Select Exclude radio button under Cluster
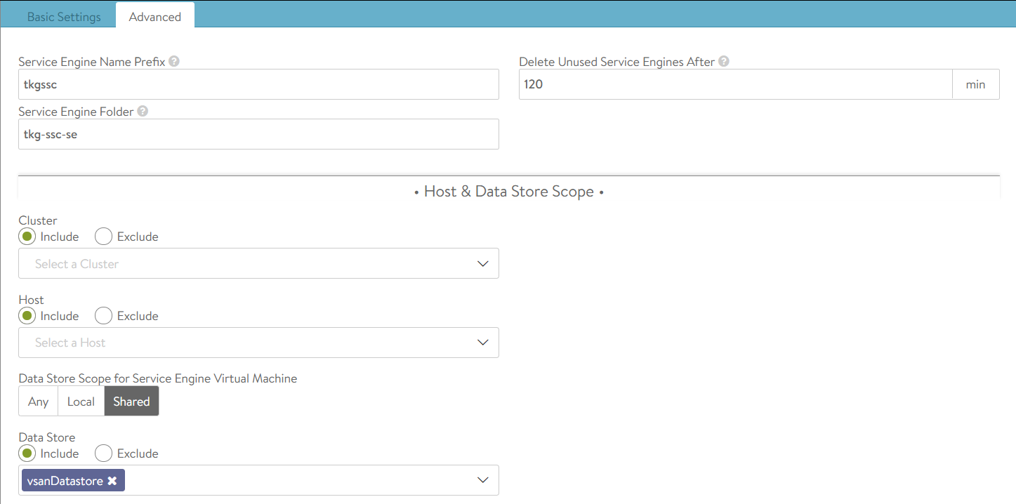Screen dimensions: 1016x504 coord(103,237)
